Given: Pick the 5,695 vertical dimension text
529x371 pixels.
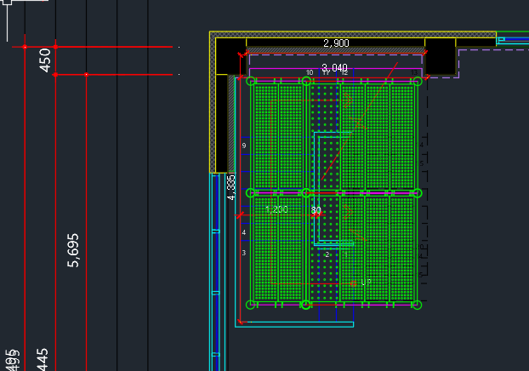Looking at the screenshot, I should coord(73,250).
